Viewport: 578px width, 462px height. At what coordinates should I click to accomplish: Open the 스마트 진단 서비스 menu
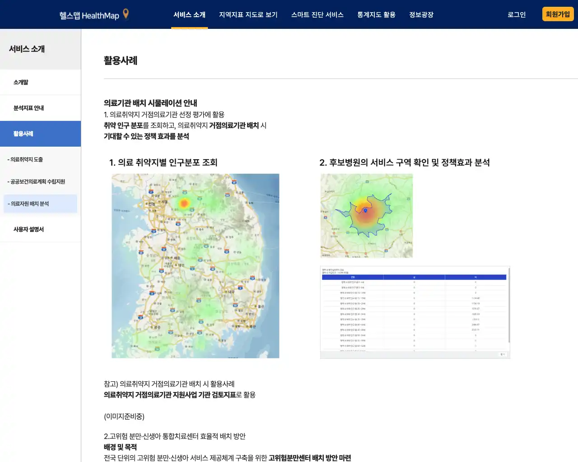pos(317,14)
